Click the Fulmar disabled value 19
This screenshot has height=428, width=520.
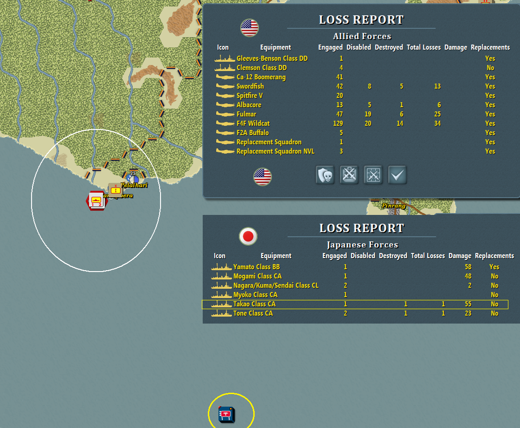(368, 115)
